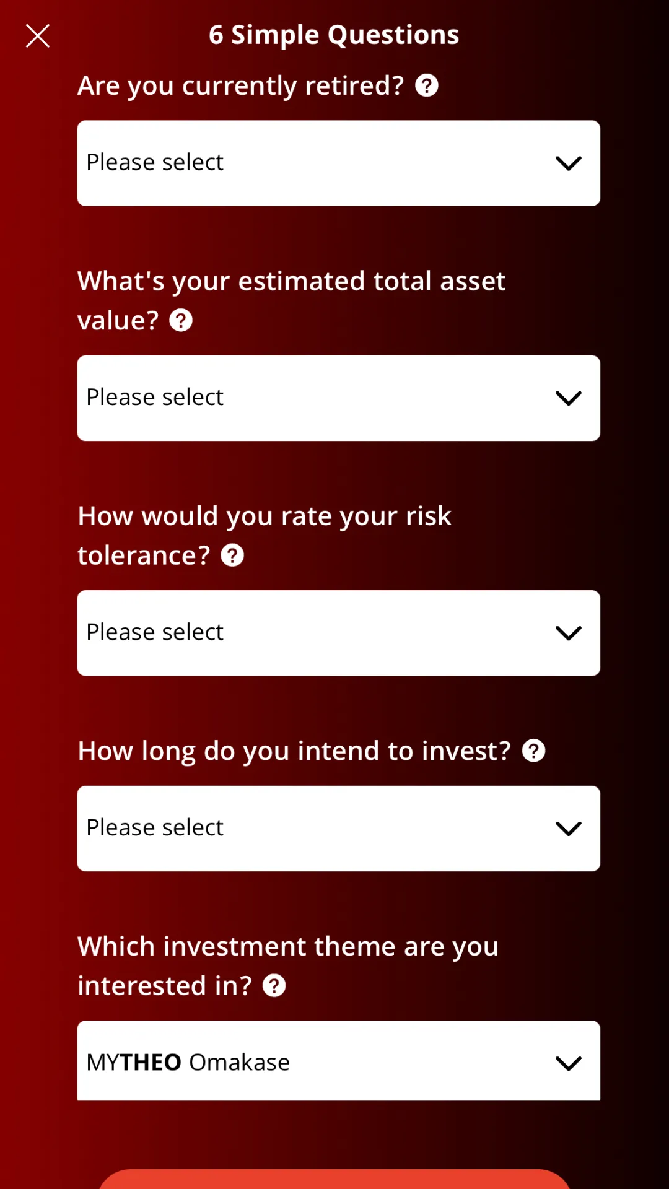Open the estimated total asset value dropdown
The width and height of the screenshot is (669, 1189).
pos(339,398)
